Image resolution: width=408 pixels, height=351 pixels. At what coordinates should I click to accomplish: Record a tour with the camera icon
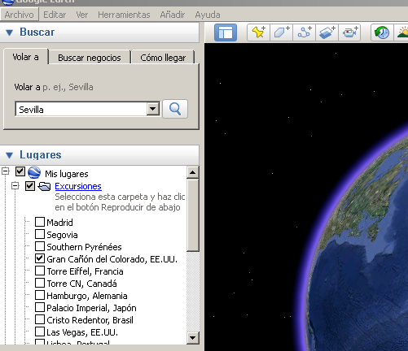349,32
